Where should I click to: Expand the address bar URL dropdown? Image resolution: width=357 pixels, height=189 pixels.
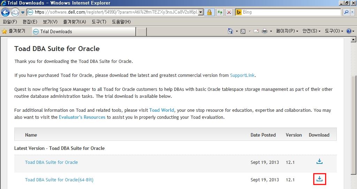(201, 12)
